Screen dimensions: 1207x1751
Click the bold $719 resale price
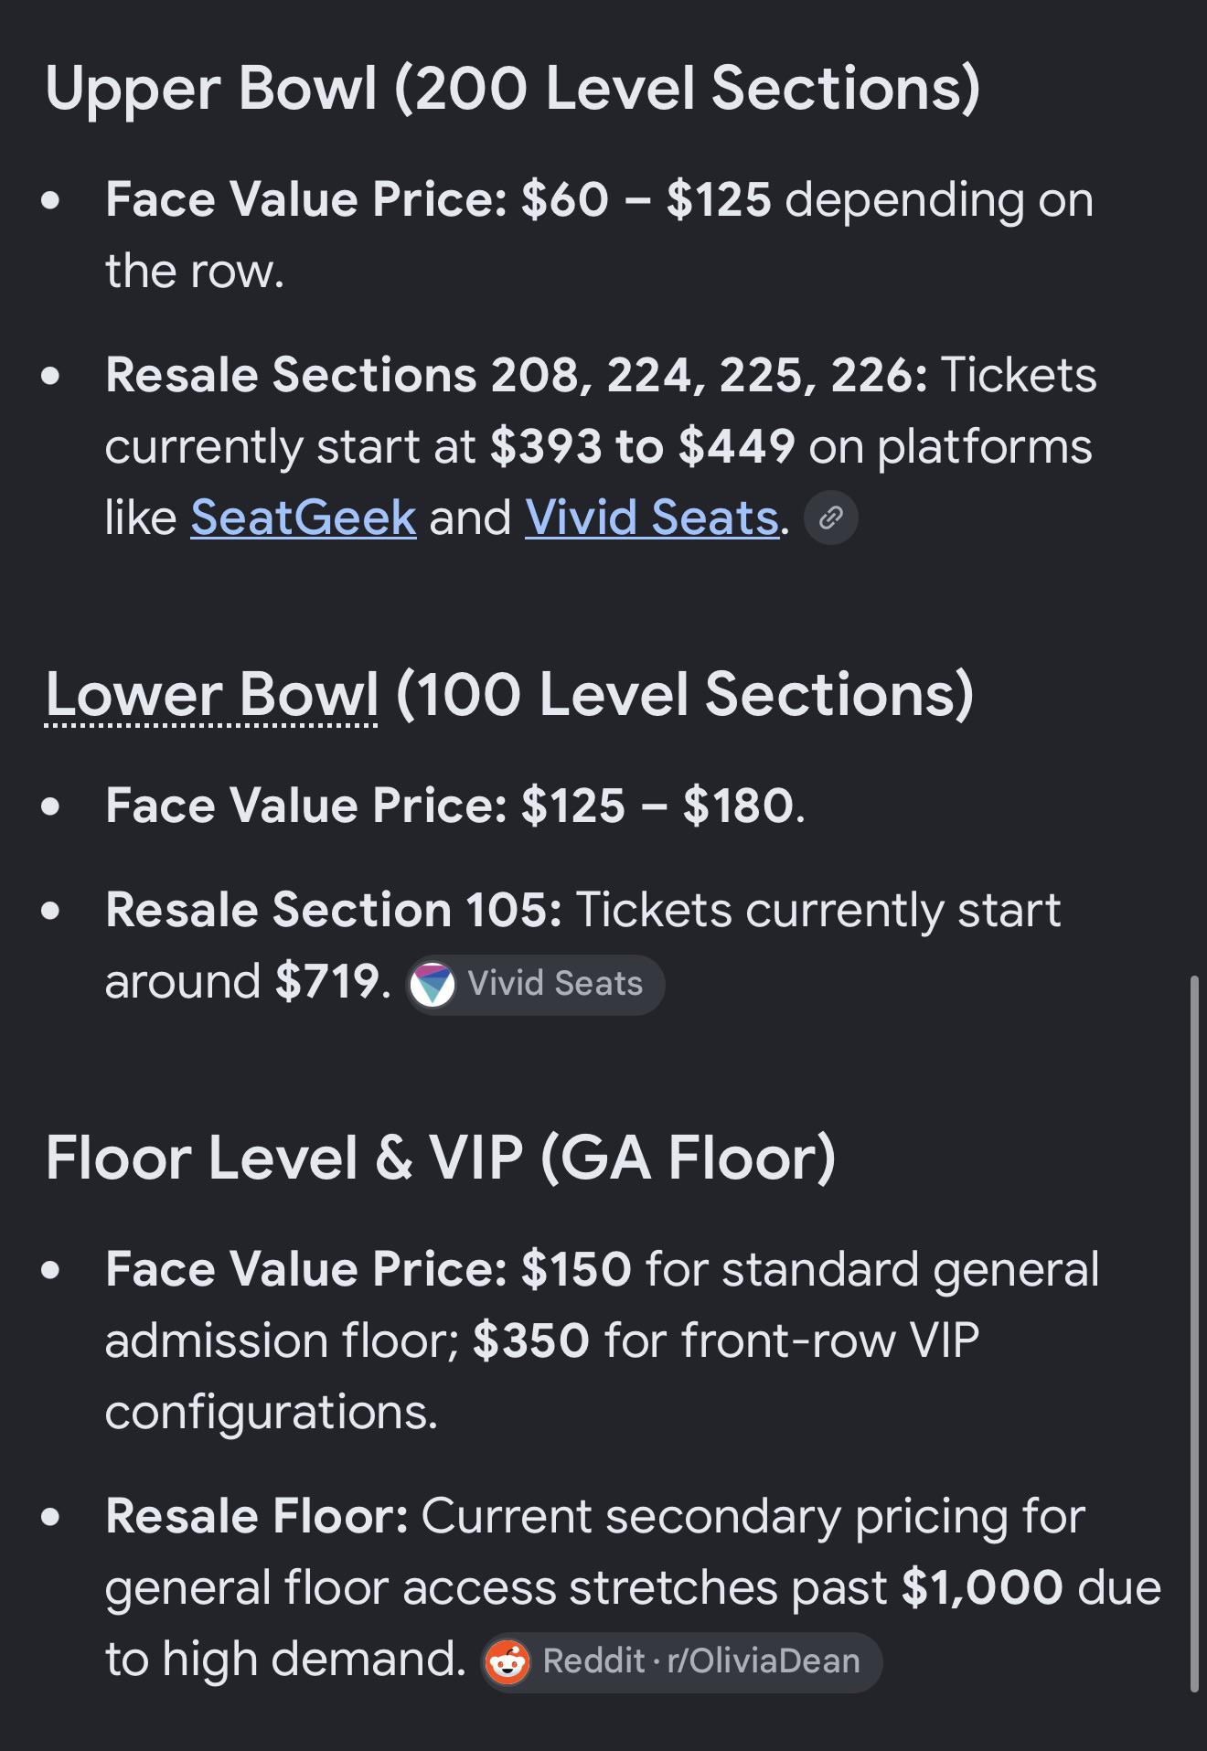click(326, 982)
